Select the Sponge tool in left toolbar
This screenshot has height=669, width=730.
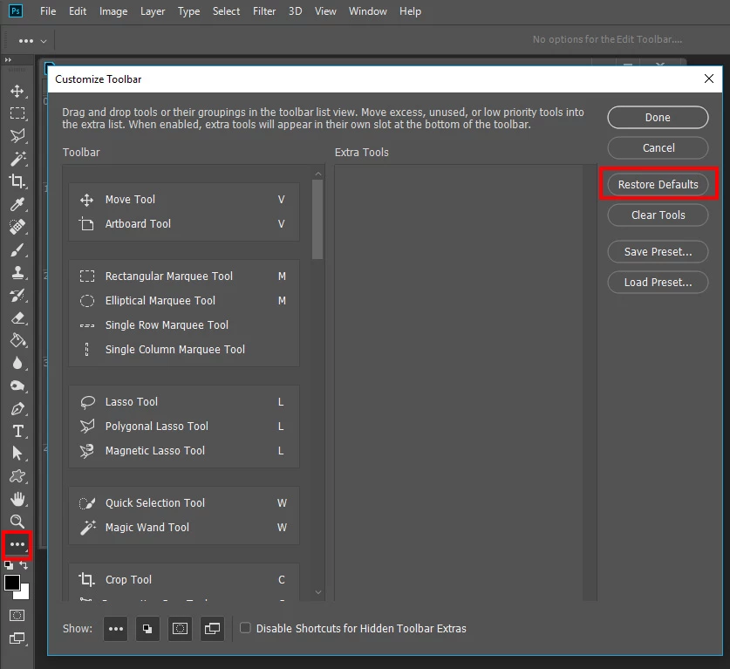(x=17, y=386)
